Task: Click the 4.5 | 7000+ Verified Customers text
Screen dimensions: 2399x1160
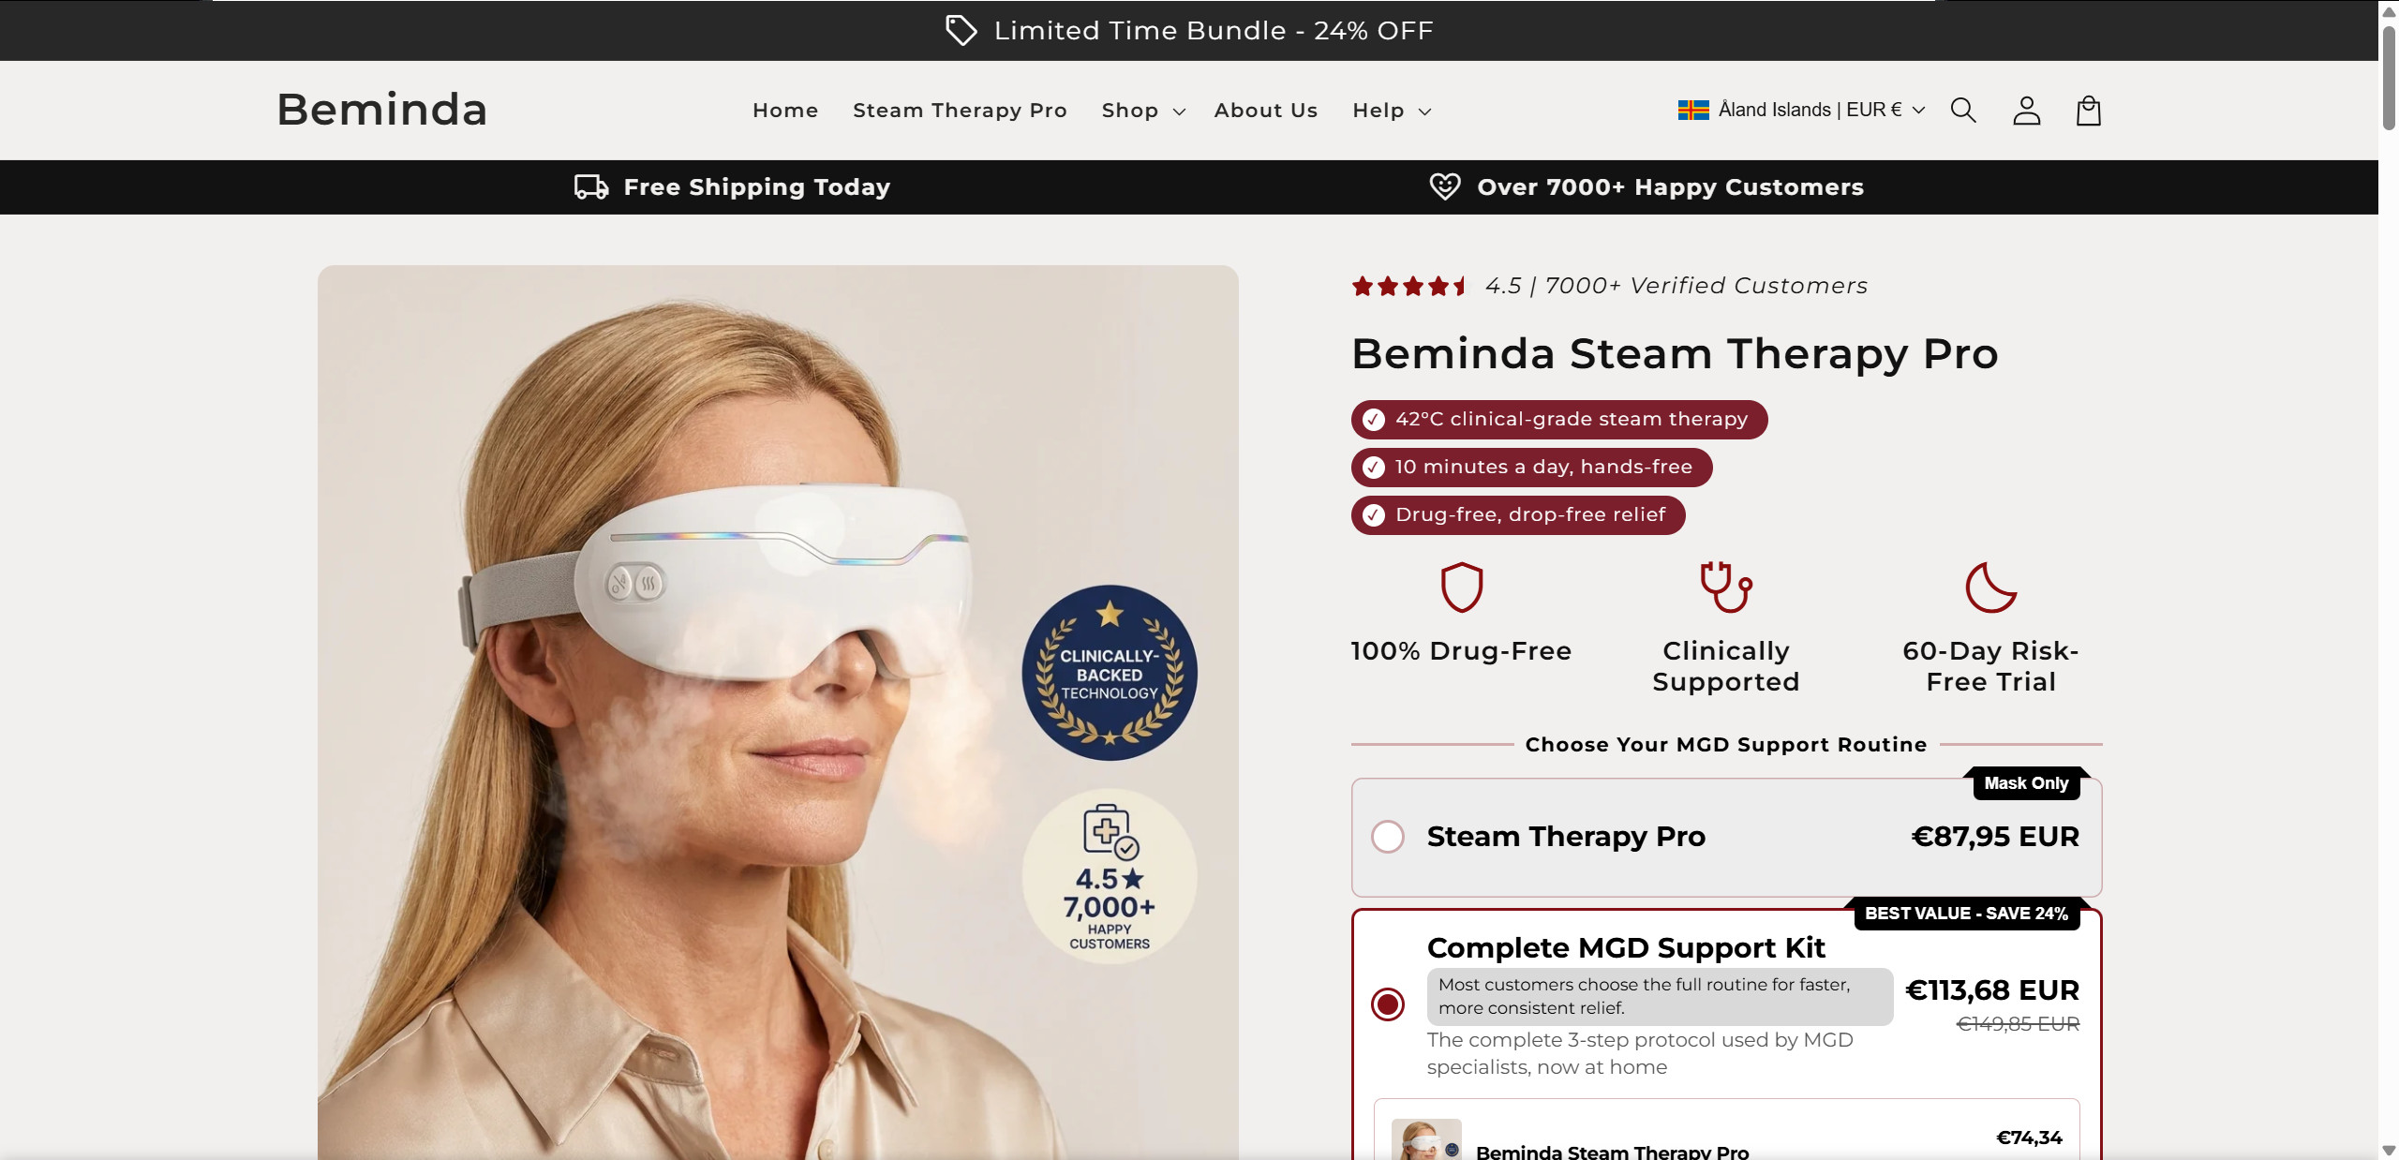Action: pos(1676,286)
